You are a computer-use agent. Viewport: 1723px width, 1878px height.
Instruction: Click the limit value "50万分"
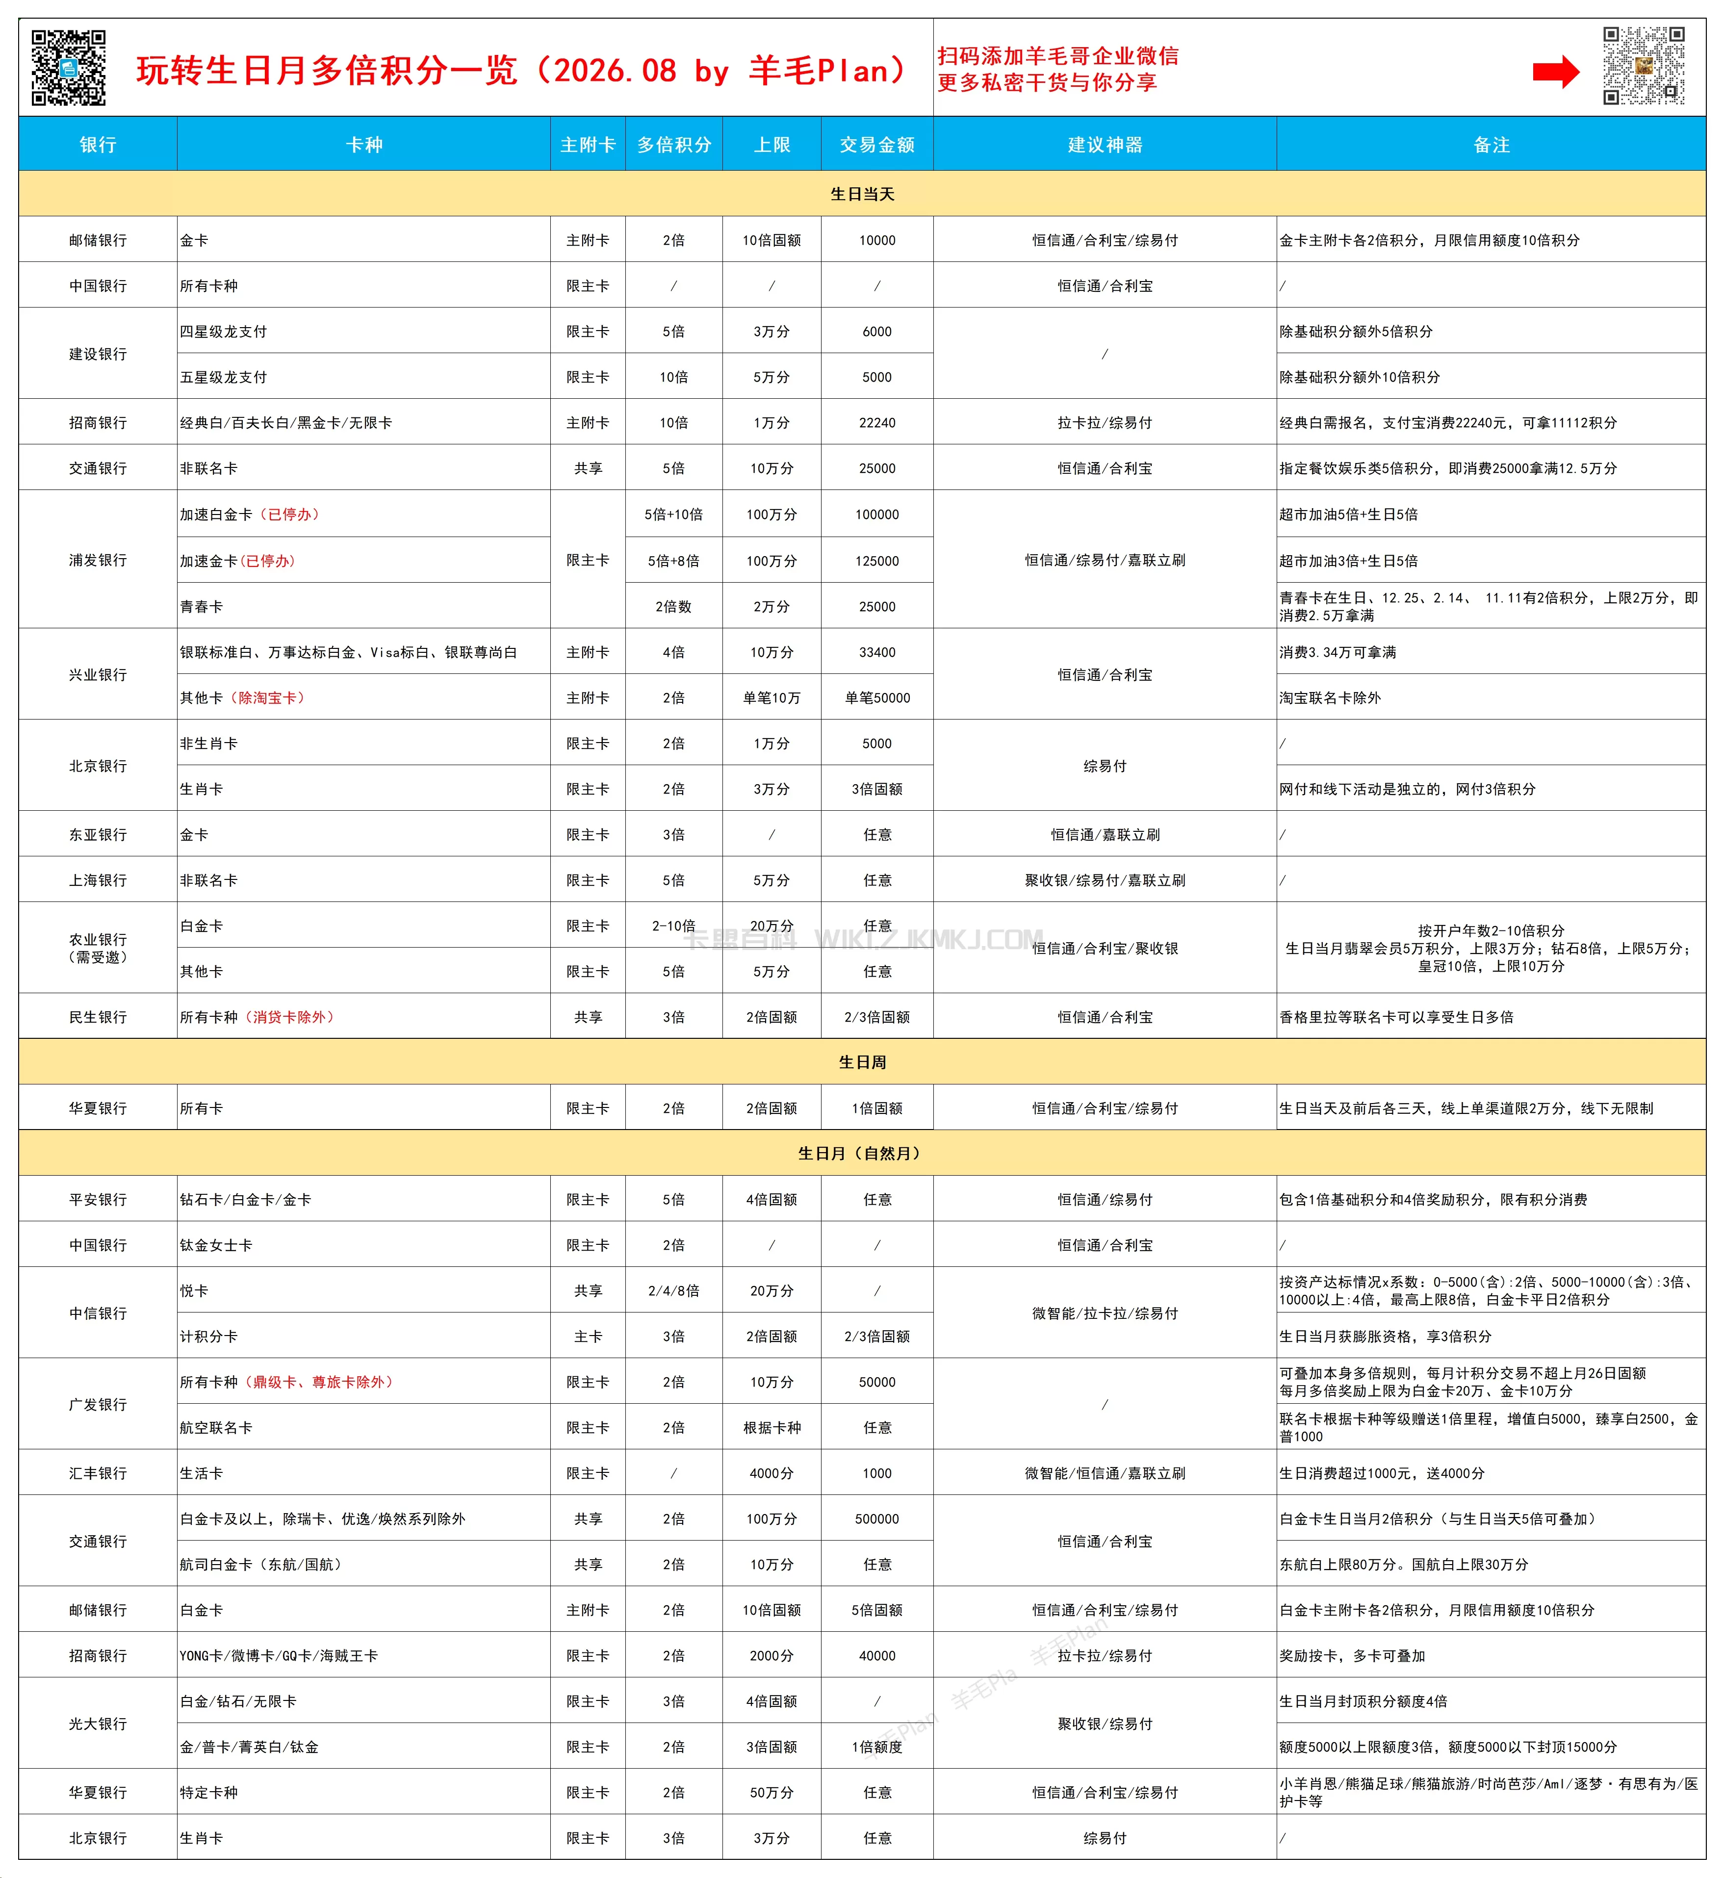pyautogui.click(x=772, y=1792)
